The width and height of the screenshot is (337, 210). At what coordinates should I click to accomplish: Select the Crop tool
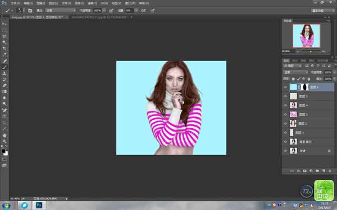[x=4, y=48]
